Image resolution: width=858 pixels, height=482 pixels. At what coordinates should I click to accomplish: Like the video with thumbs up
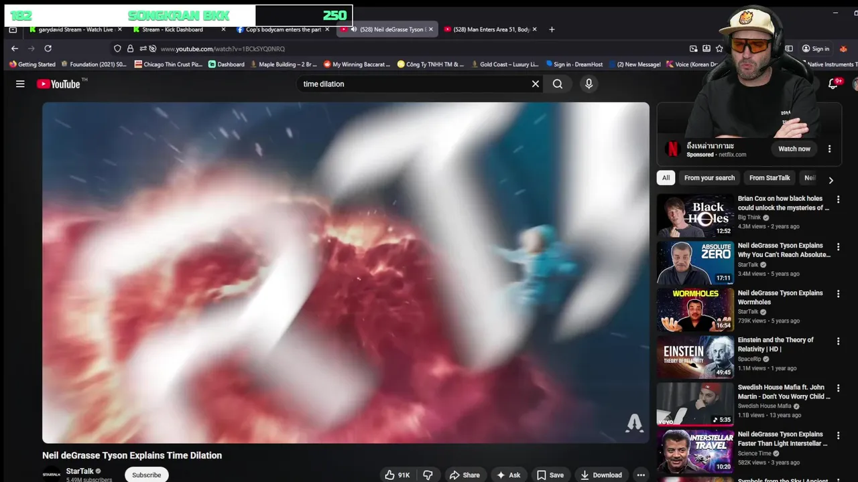(x=397, y=475)
